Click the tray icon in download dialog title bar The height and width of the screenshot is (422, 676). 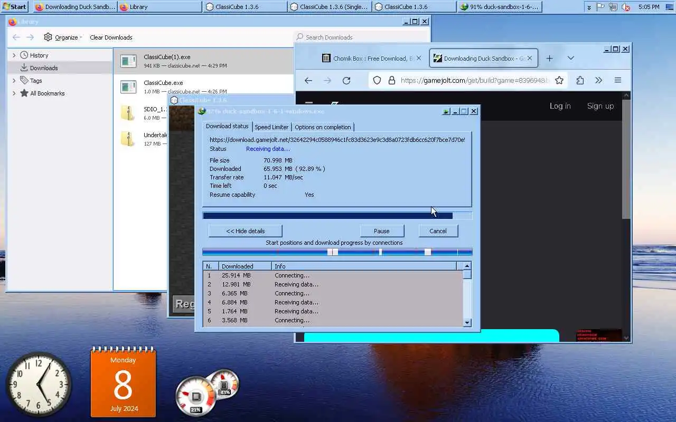click(x=446, y=111)
